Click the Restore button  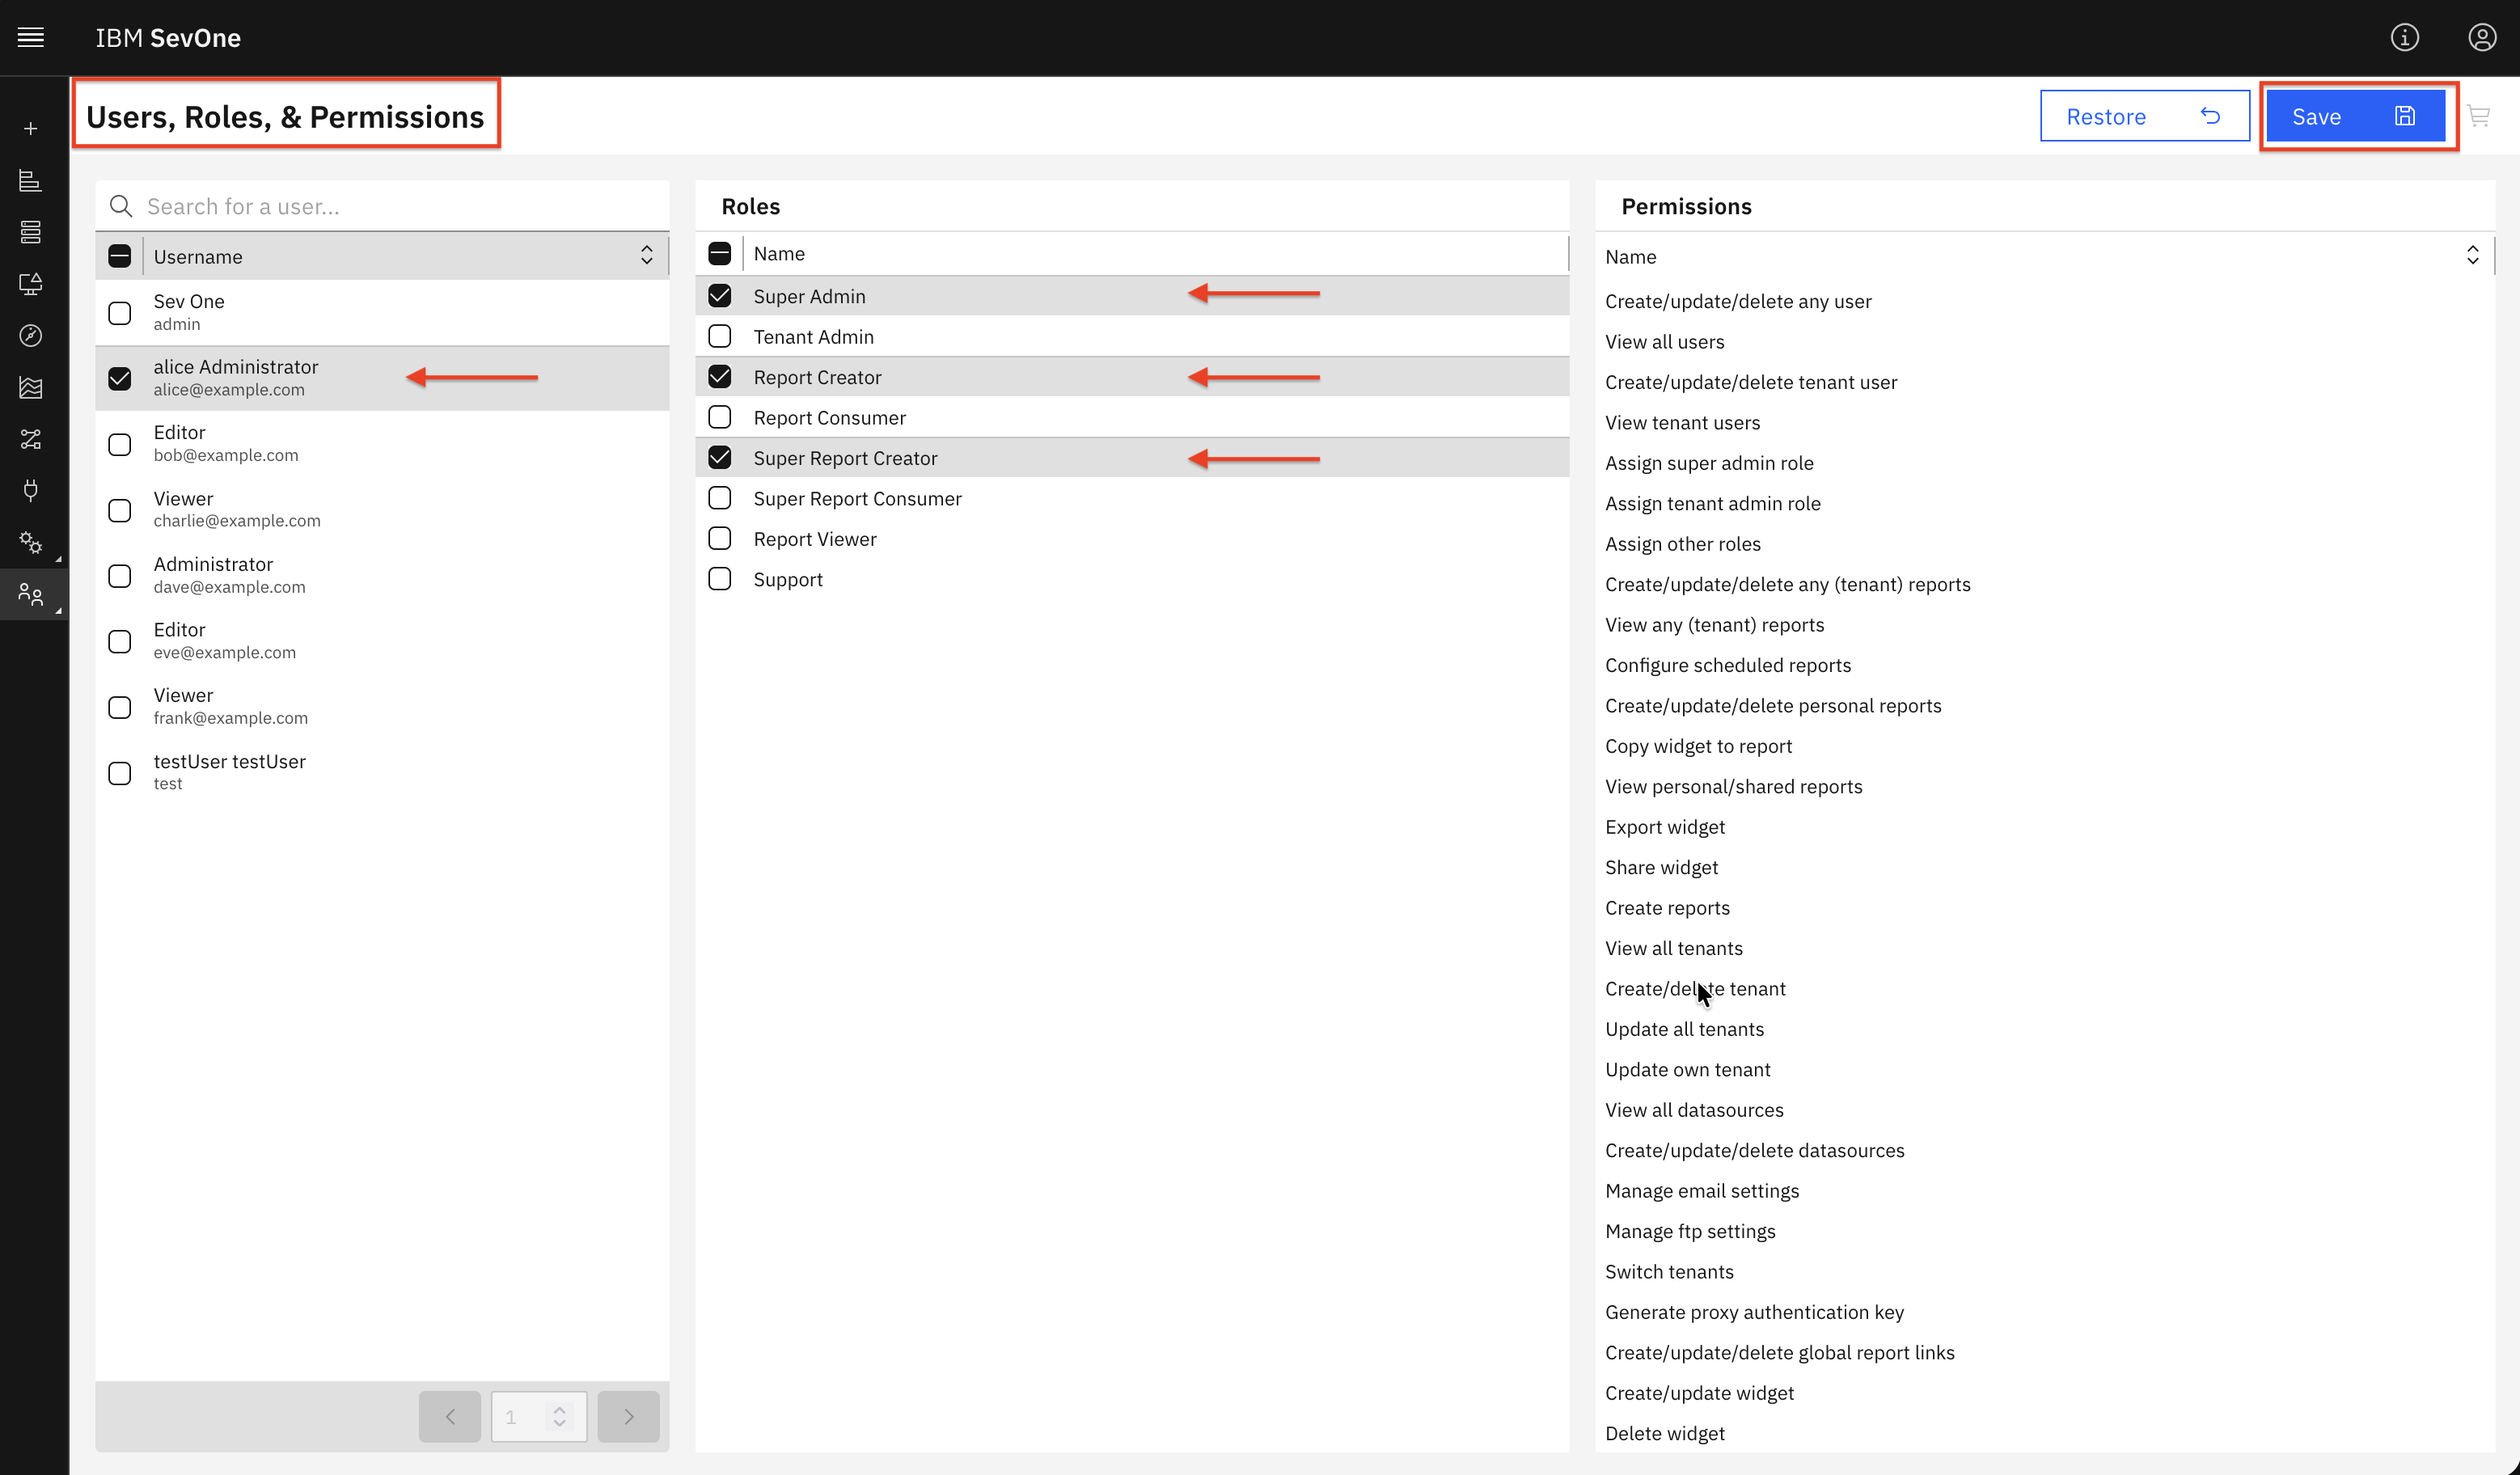coord(2144,116)
